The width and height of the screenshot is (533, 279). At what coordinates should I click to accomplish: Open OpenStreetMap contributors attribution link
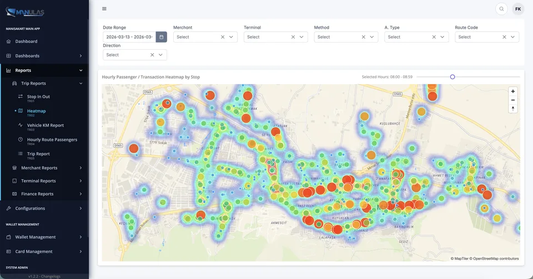point(494,259)
